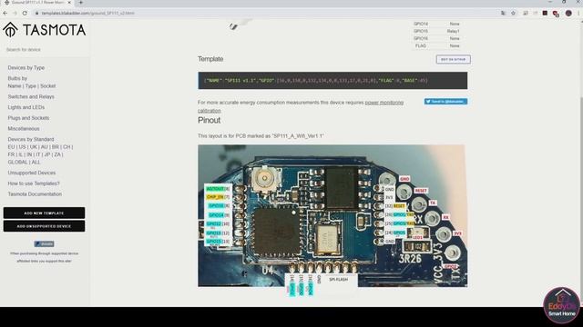
Task: Go forward with the browser forward arrow
Action: (x=15, y=13)
